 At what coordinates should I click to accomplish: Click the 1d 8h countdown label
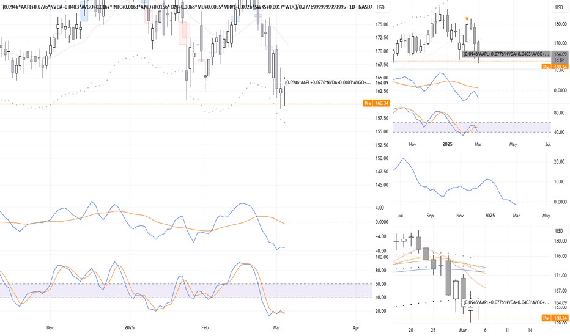click(560, 60)
